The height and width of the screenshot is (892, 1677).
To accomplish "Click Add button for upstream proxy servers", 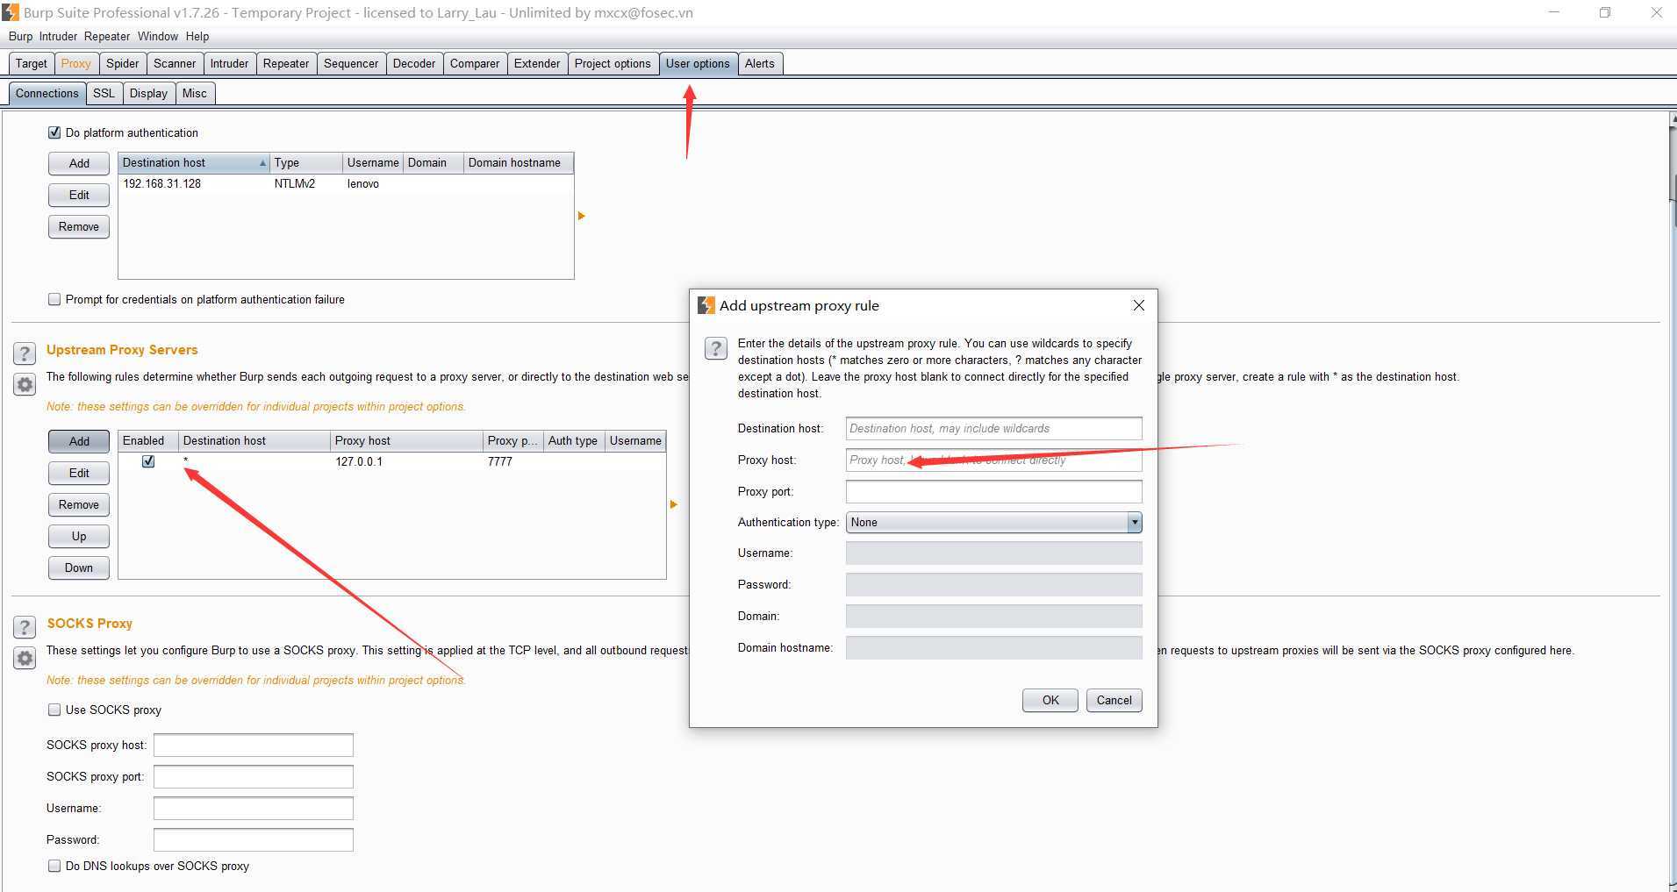I will click(79, 441).
